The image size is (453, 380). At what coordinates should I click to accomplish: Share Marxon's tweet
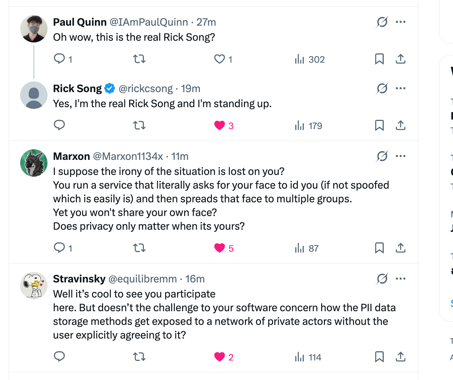tap(400, 248)
